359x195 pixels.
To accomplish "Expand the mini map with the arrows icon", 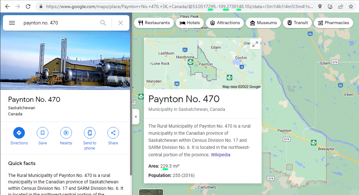I will (x=255, y=44).
